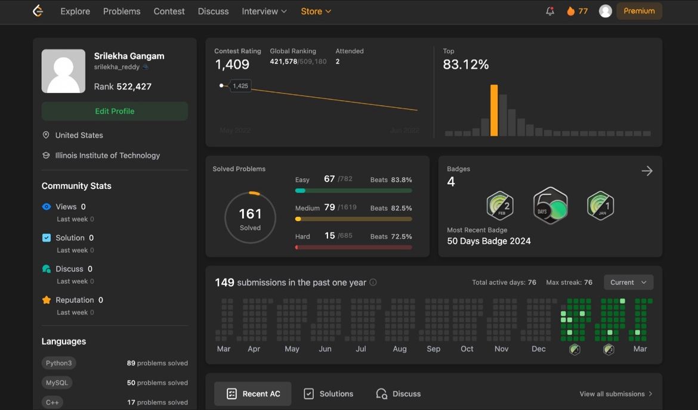
Task: Click the highlighted orange histogram bar
Action: tap(494, 110)
